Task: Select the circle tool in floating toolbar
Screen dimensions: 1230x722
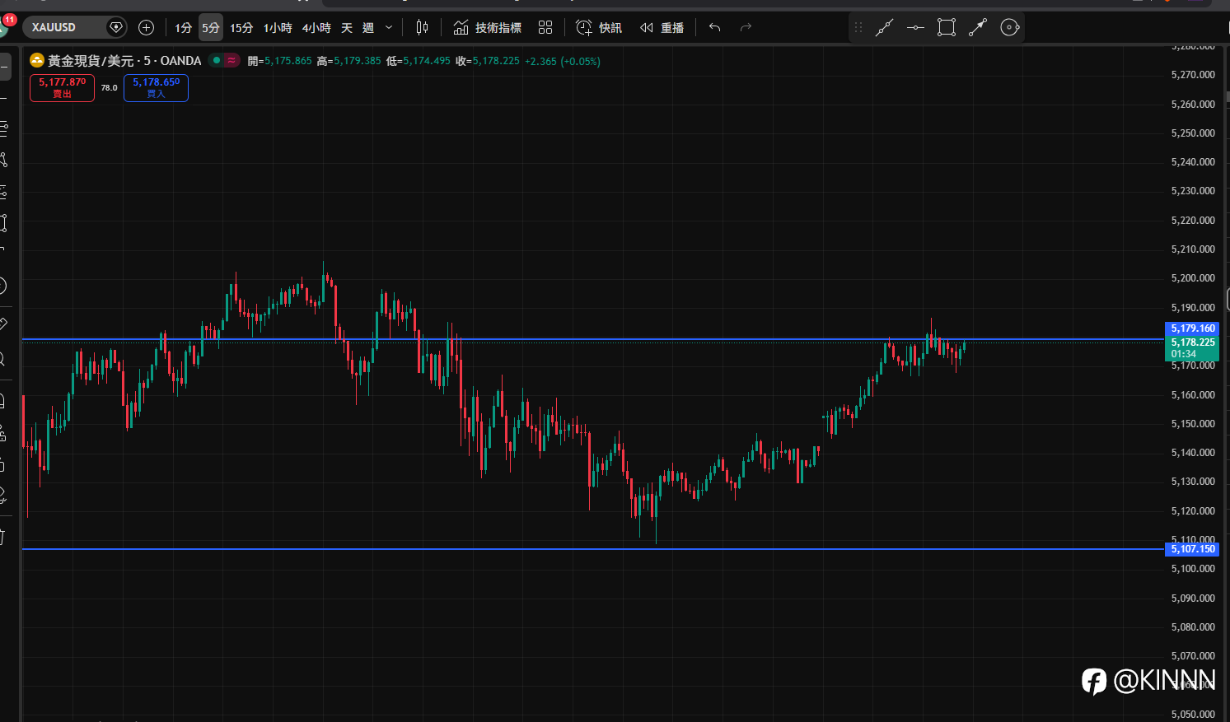Action: pyautogui.click(x=1009, y=28)
